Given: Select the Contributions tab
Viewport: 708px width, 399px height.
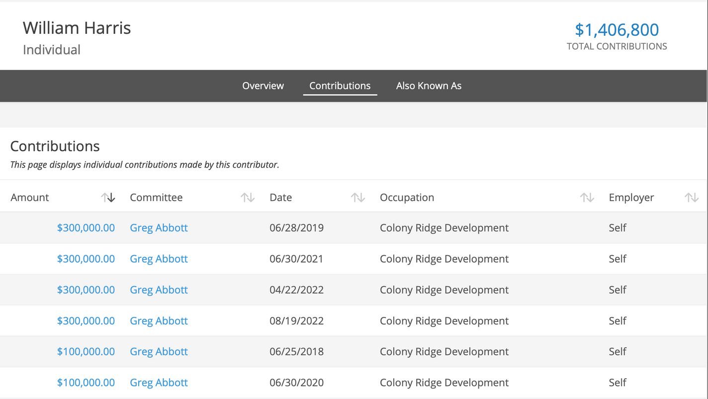Looking at the screenshot, I should pyautogui.click(x=340, y=86).
